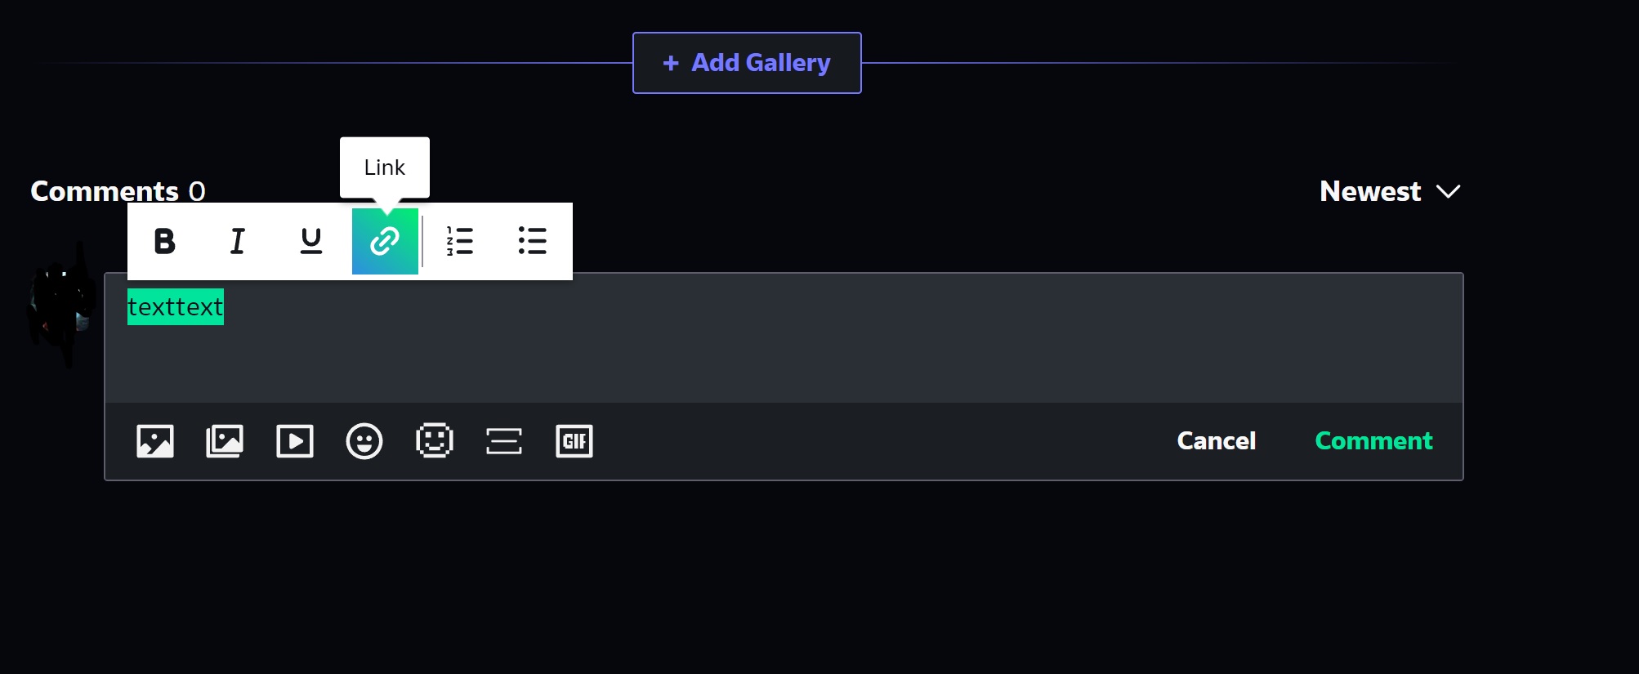Toggle italic formatting in comment toolbar
The width and height of the screenshot is (1639, 674).
click(237, 241)
